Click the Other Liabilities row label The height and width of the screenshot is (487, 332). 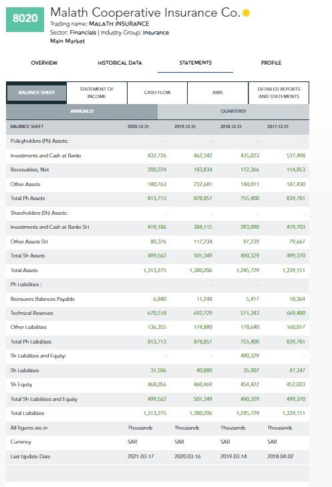click(x=28, y=327)
